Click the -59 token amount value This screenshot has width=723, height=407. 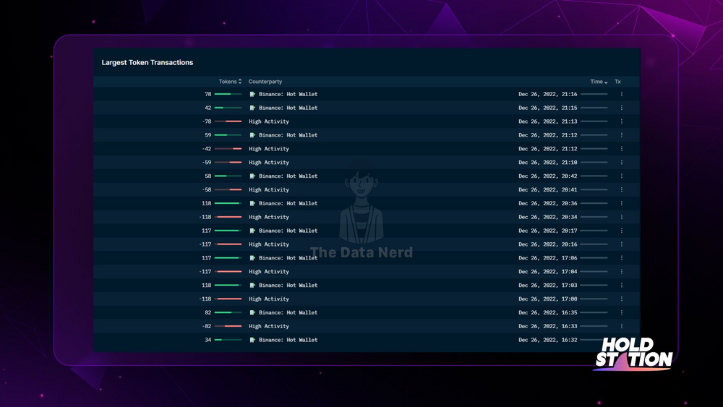[207, 162]
